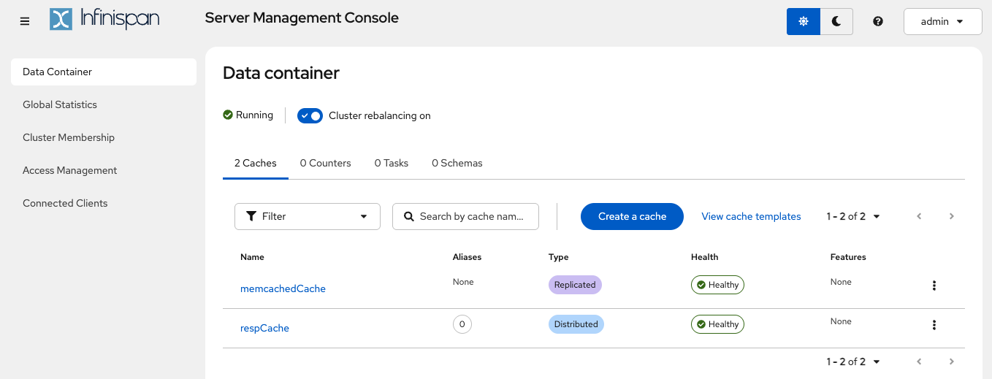The height and width of the screenshot is (379, 992).
Task: Click the Infinispan logo
Action: [x=104, y=19]
